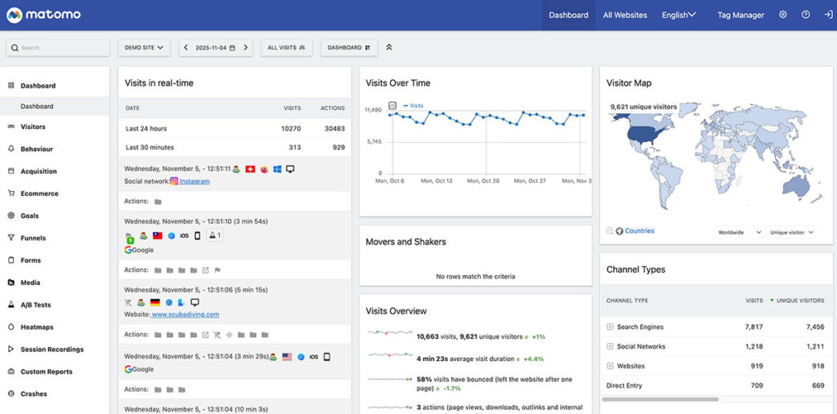
Task: Expand the Social Networks row
Action: pos(610,346)
